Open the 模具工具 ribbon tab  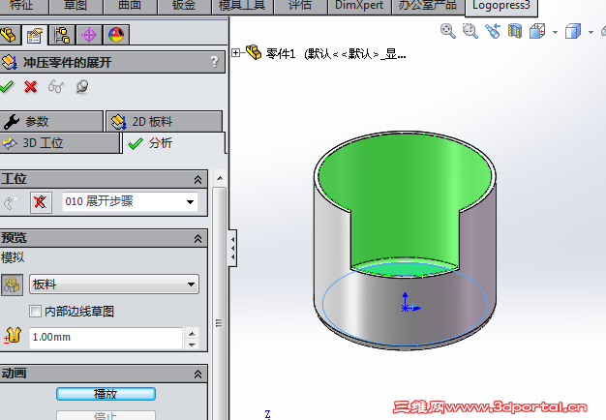click(x=242, y=6)
